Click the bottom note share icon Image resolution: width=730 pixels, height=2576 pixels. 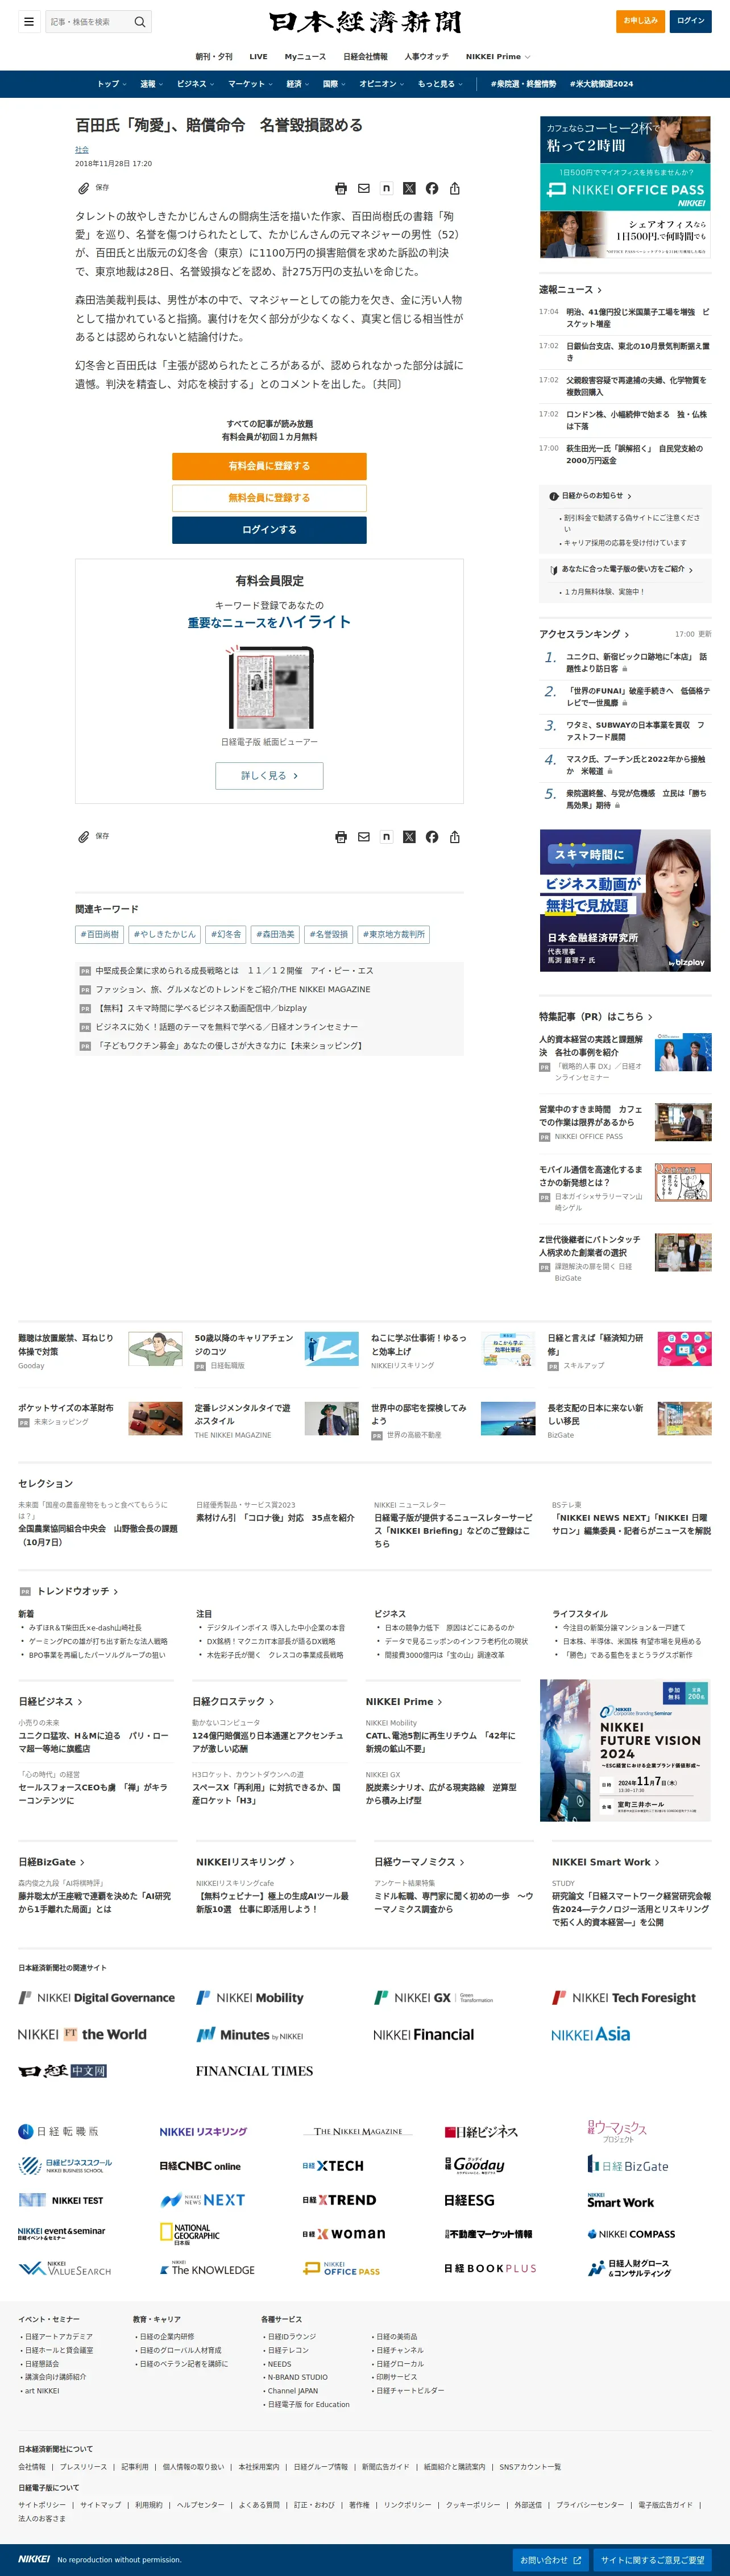pyautogui.click(x=386, y=837)
